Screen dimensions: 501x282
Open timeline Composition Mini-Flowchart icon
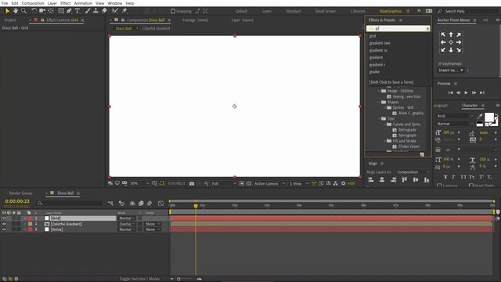coord(110,204)
